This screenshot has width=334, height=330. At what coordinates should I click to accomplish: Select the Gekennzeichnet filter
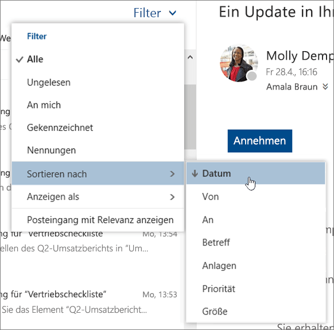pos(98,127)
